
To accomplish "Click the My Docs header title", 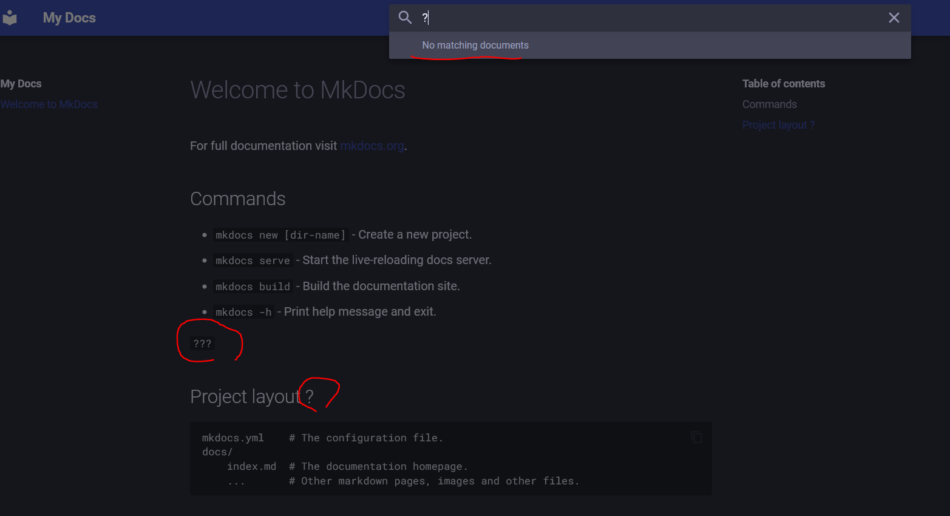I will tap(69, 18).
